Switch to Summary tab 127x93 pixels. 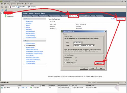click(35, 16)
